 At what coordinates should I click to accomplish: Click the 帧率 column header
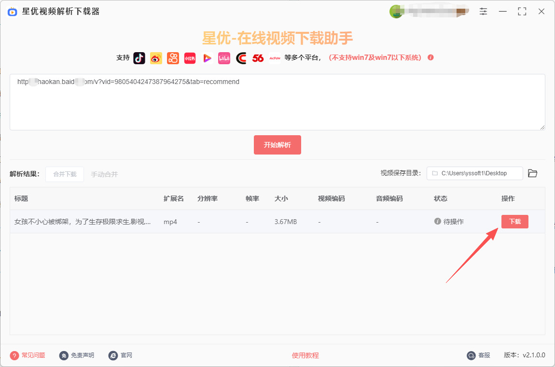pos(252,199)
